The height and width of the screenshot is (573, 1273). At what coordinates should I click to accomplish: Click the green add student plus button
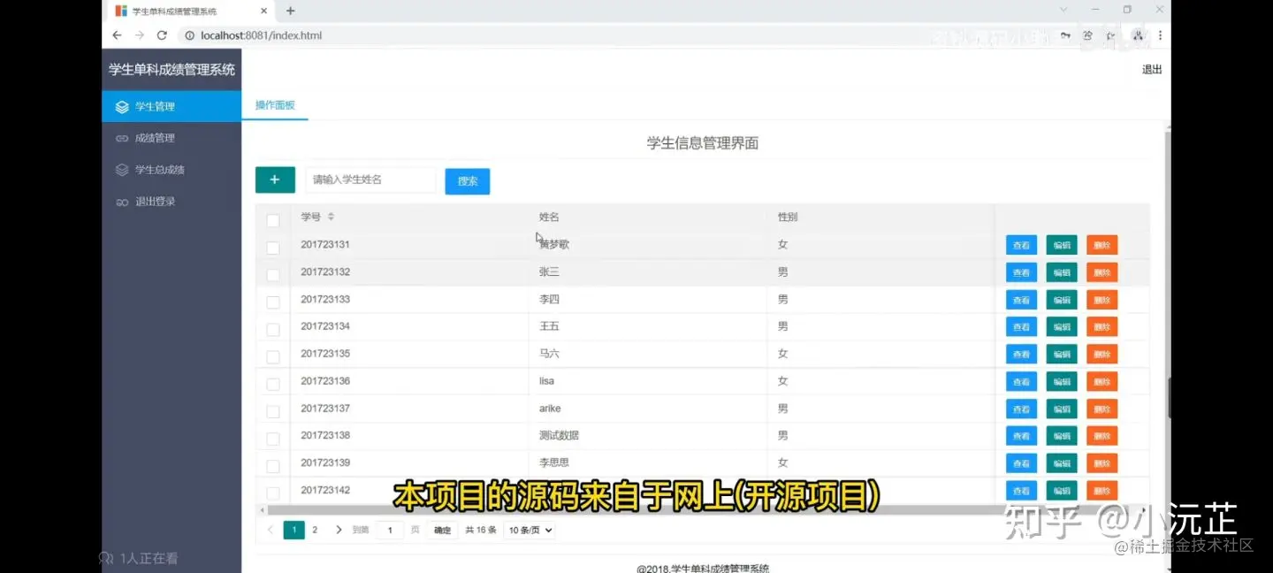[x=275, y=180]
